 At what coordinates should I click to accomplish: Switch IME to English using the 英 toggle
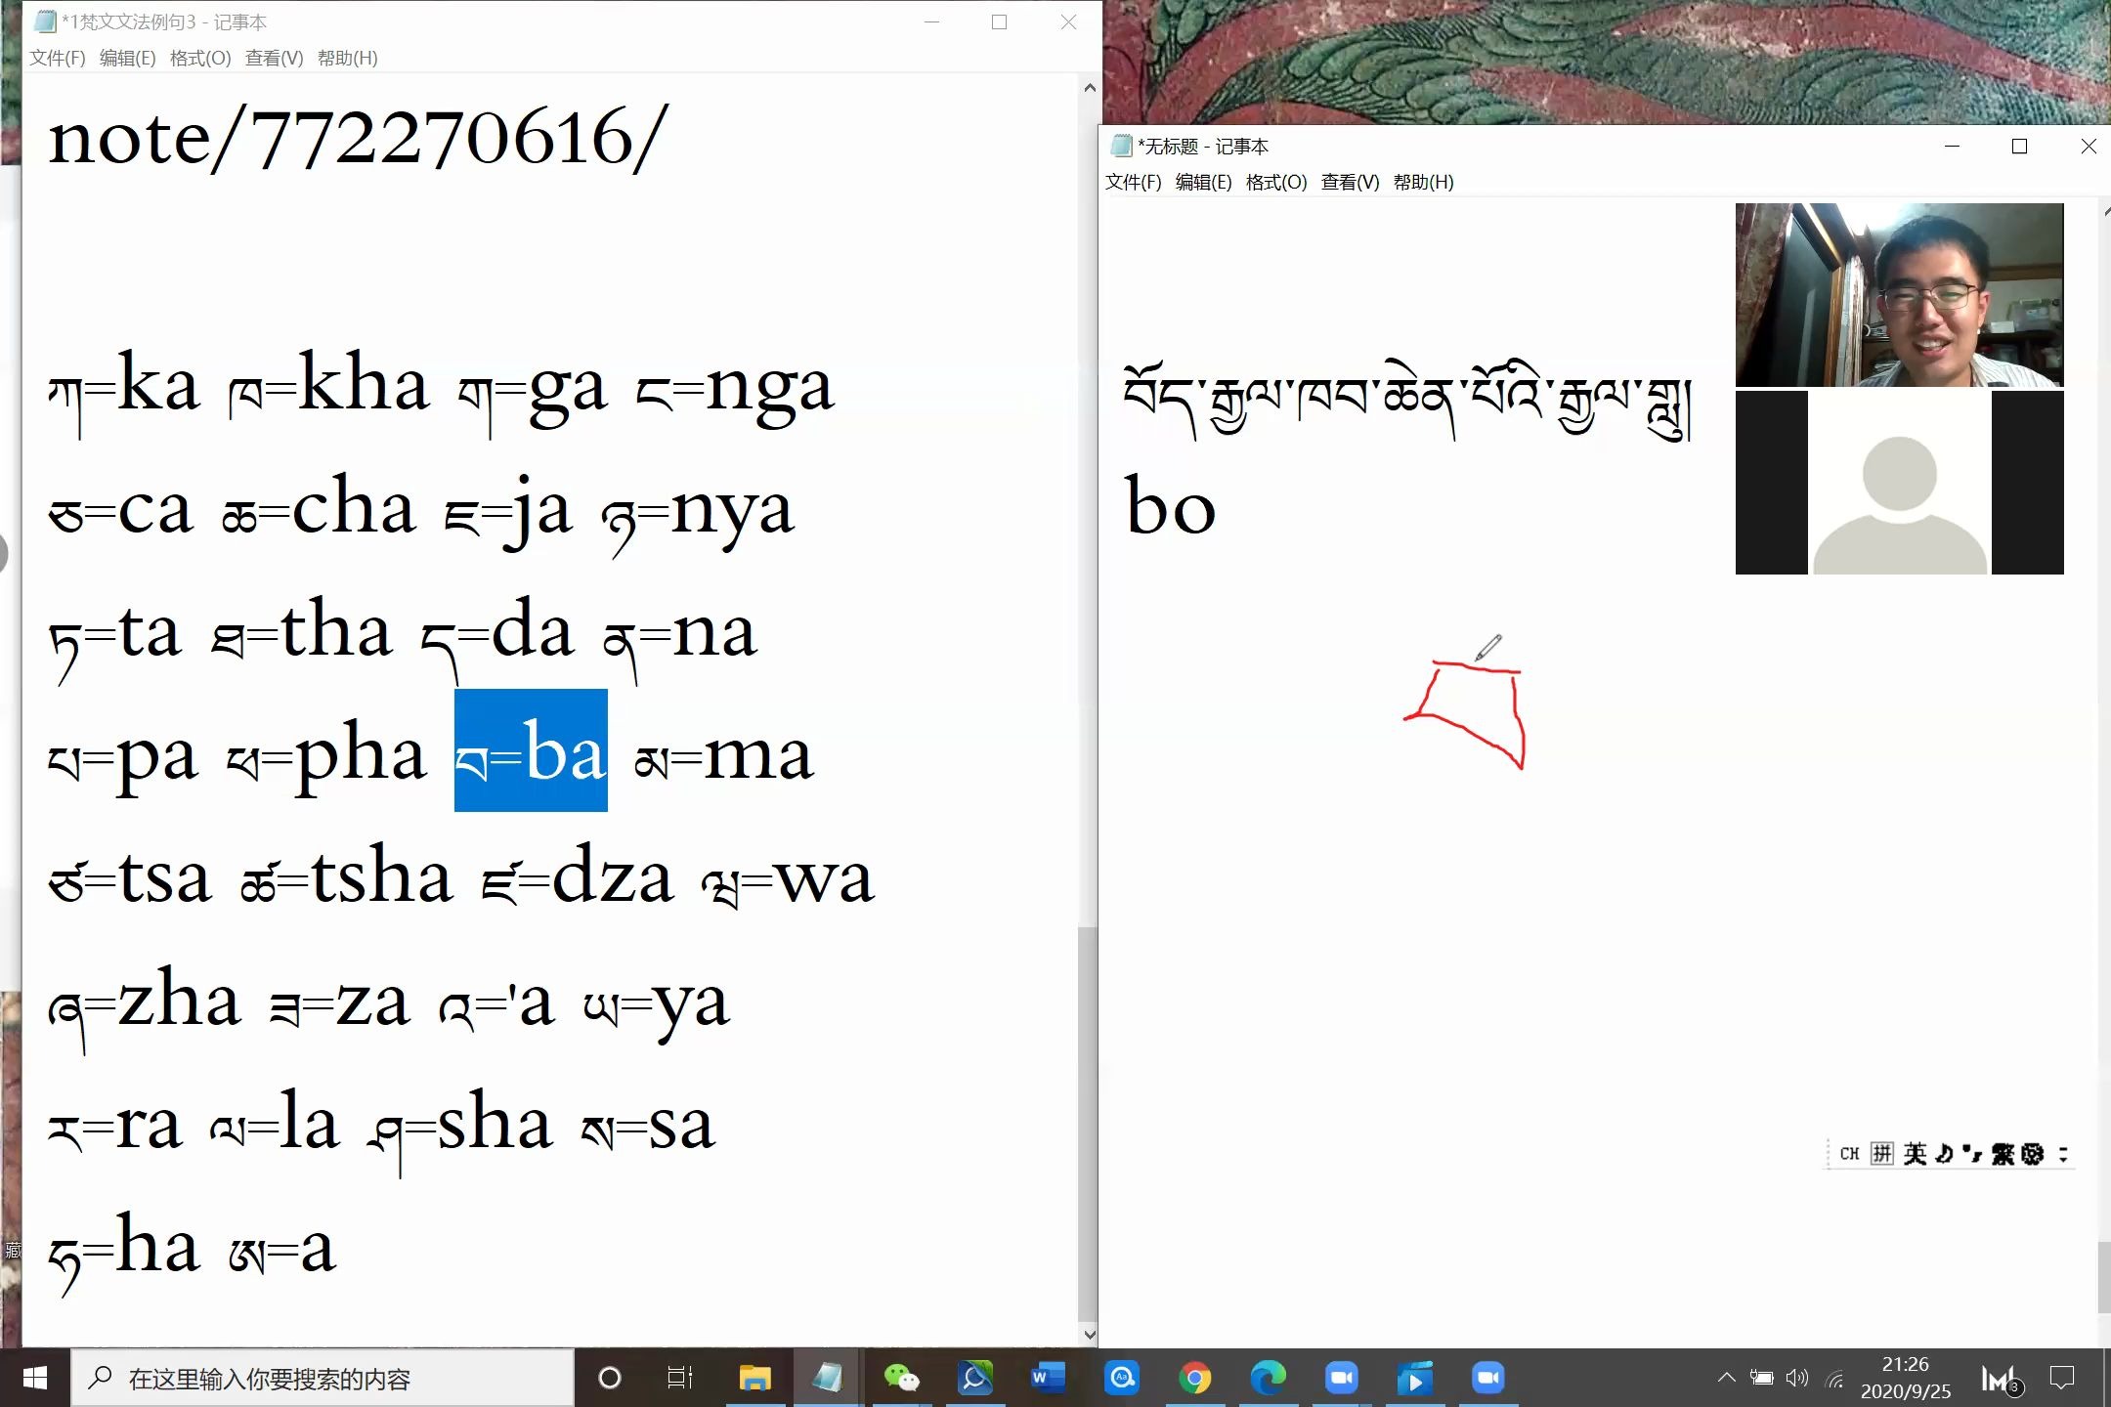coord(1916,1153)
